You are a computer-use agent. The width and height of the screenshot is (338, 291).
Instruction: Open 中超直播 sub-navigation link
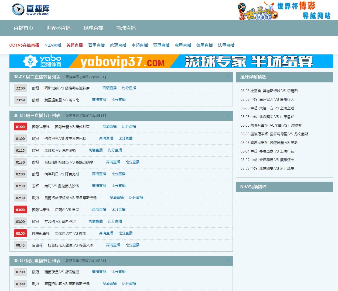(140, 45)
